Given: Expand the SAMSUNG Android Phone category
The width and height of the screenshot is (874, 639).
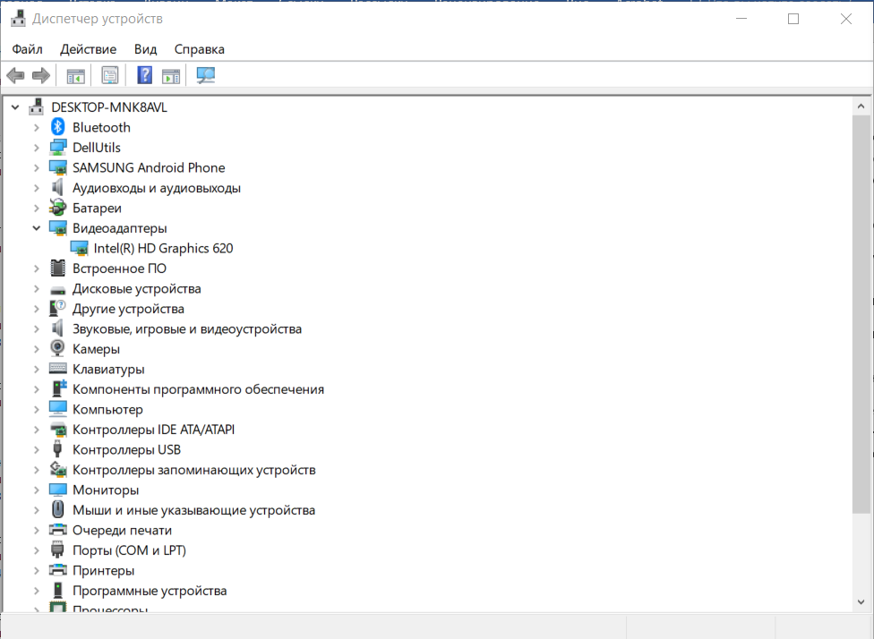Looking at the screenshot, I should point(36,167).
